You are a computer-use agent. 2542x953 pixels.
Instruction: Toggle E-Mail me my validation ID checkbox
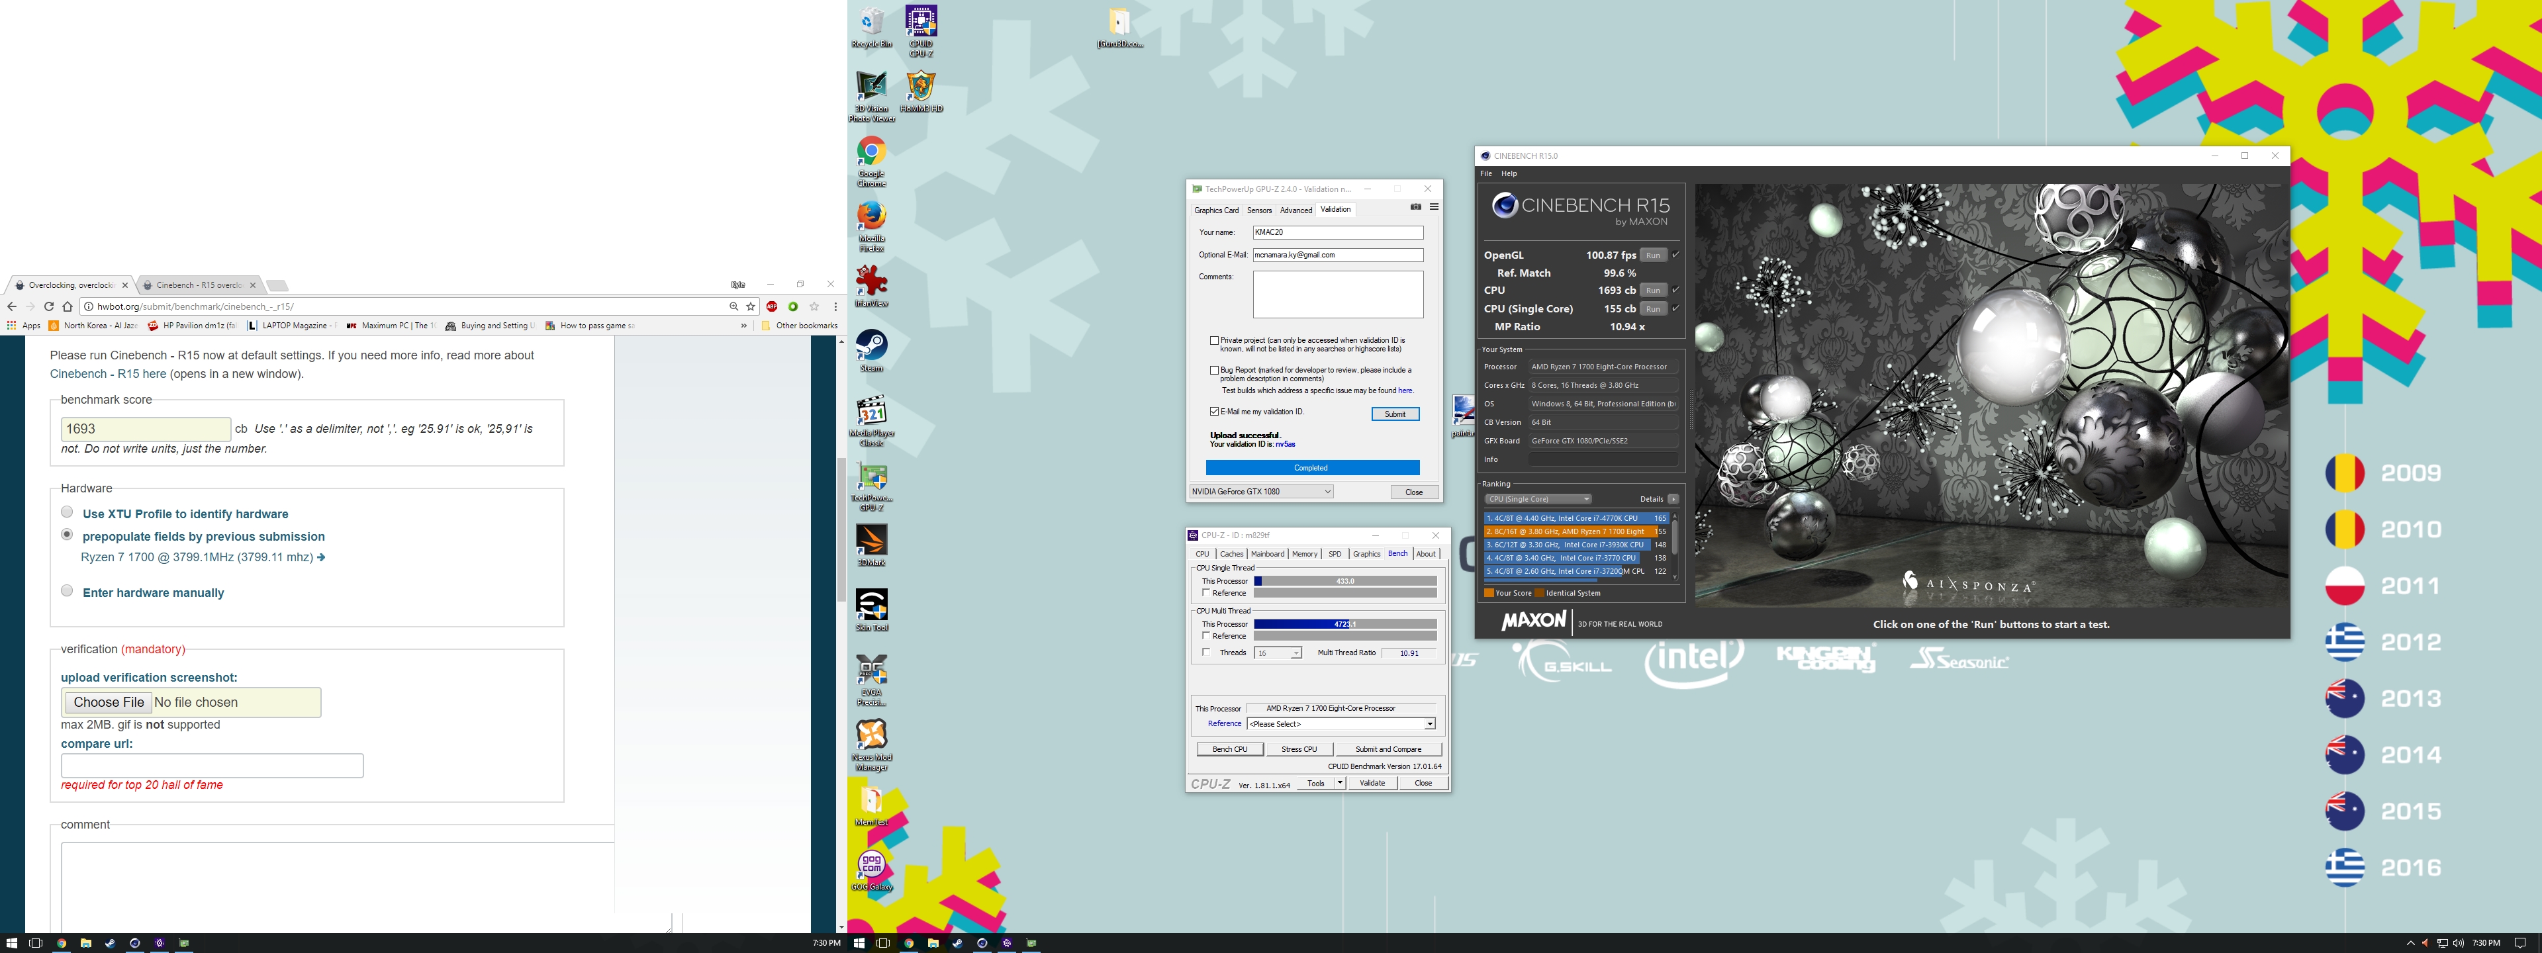pos(1214,412)
